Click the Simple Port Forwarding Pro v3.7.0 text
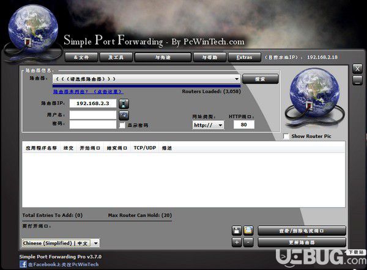This screenshot has height=270, width=367. tap(61, 257)
